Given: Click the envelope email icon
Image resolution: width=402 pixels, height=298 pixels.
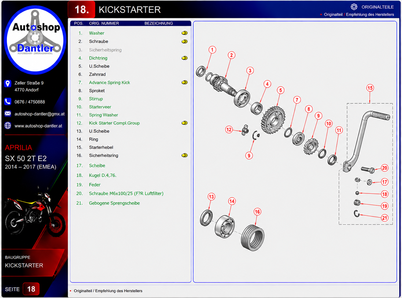Looking at the screenshot, I should 8,114.
